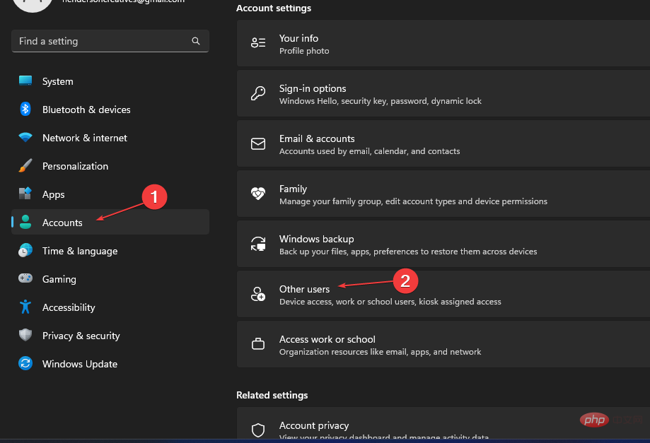Click the Wi-Fi Network icon
This screenshot has height=443, width=650.
25,138
